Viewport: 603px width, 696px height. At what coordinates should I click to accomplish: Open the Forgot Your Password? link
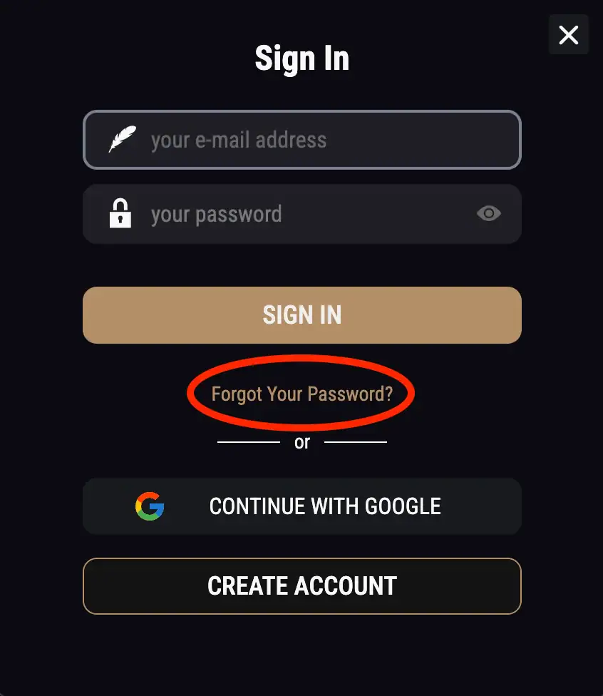click(301, 394)
